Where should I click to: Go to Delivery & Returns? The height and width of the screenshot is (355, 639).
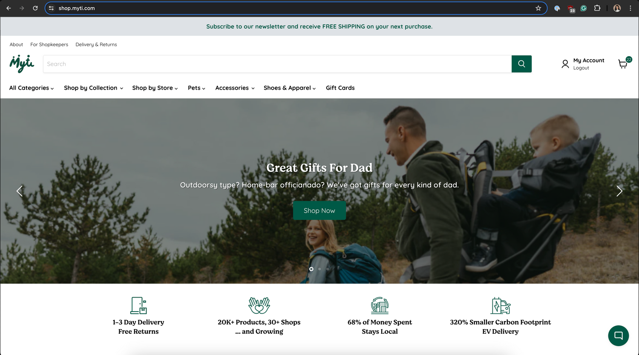click(96, 44)
